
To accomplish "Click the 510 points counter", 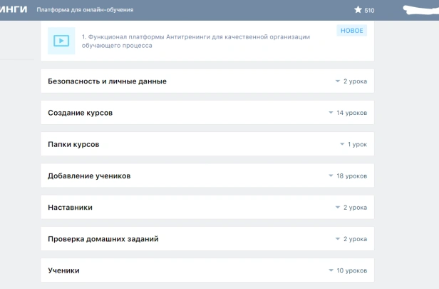I will pos(369,11).
